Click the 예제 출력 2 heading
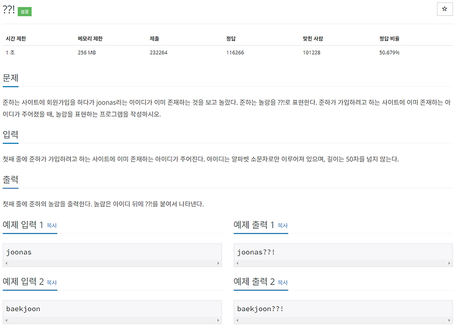The height and width of the screenshot is (330, 458). (254, 282)
